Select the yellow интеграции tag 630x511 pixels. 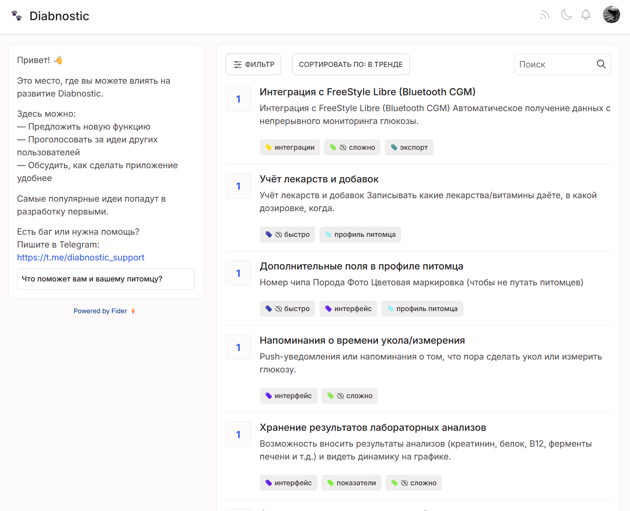tap(290, 148)
